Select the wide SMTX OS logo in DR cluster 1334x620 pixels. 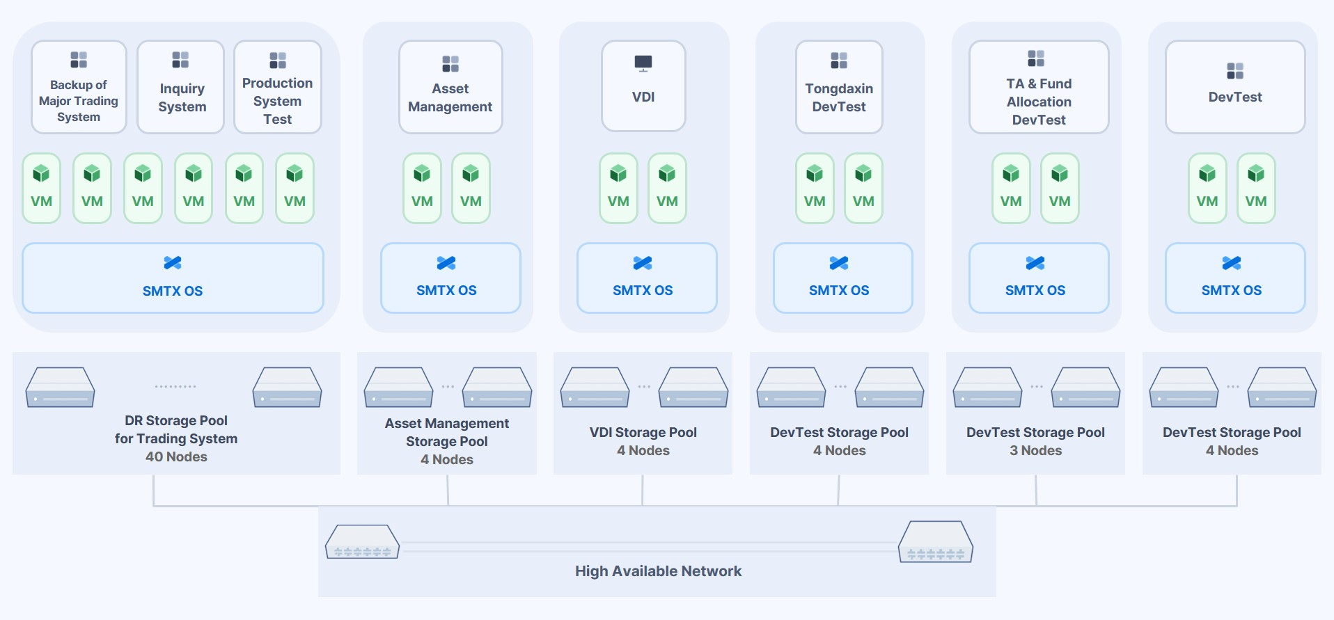click(x=173, y=262)
